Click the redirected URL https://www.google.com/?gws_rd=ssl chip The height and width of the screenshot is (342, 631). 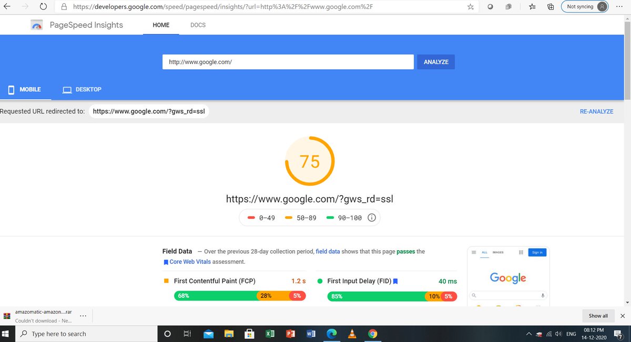pos(149,112)
